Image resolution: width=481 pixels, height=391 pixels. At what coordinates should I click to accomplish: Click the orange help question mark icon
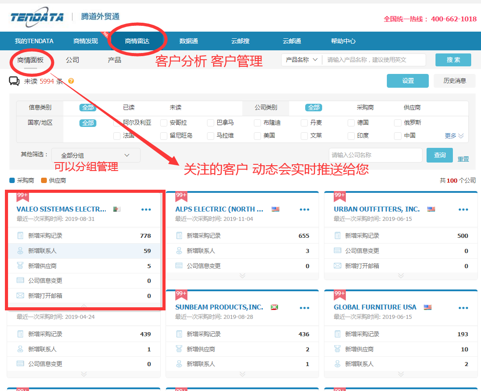70,81
